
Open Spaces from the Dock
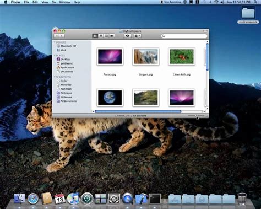click(100, 199)
